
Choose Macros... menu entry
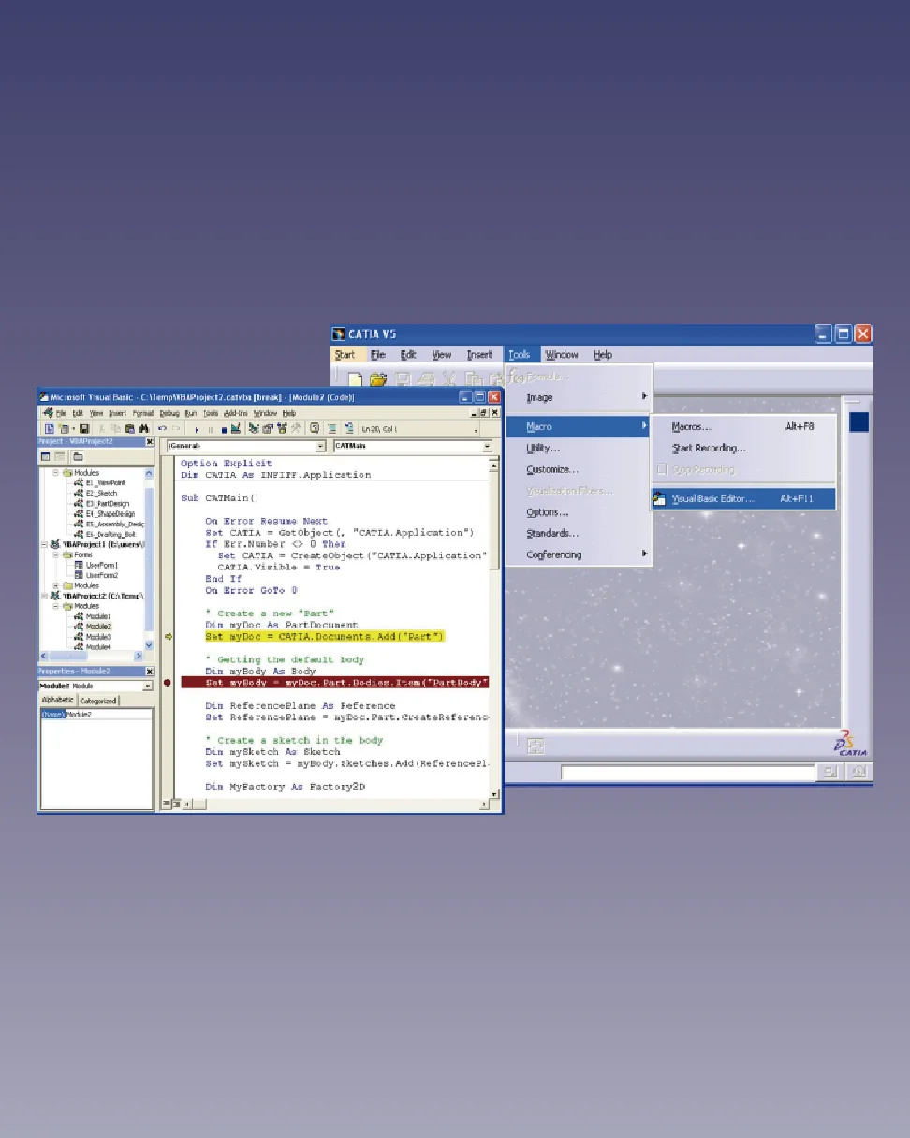pos(691,427)
